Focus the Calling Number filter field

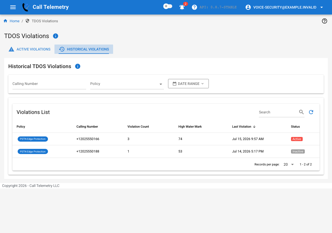[x=49, y=84]
